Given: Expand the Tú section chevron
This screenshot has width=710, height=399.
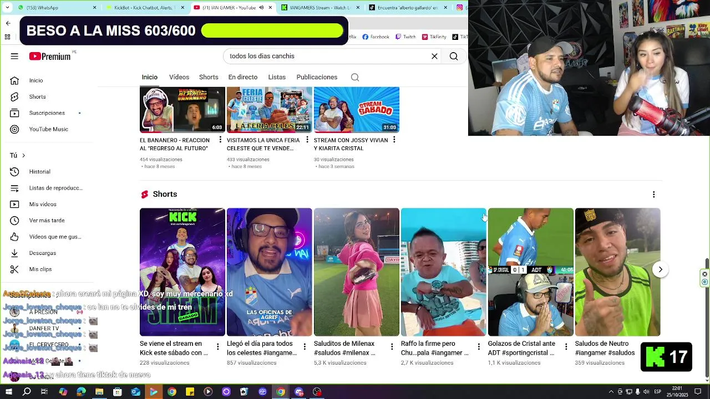Looking at the screenshot, I should pos(23,156).
